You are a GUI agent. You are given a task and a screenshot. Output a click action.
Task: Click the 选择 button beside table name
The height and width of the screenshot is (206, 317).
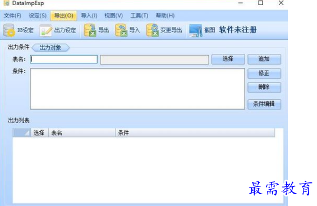point(228,59)
